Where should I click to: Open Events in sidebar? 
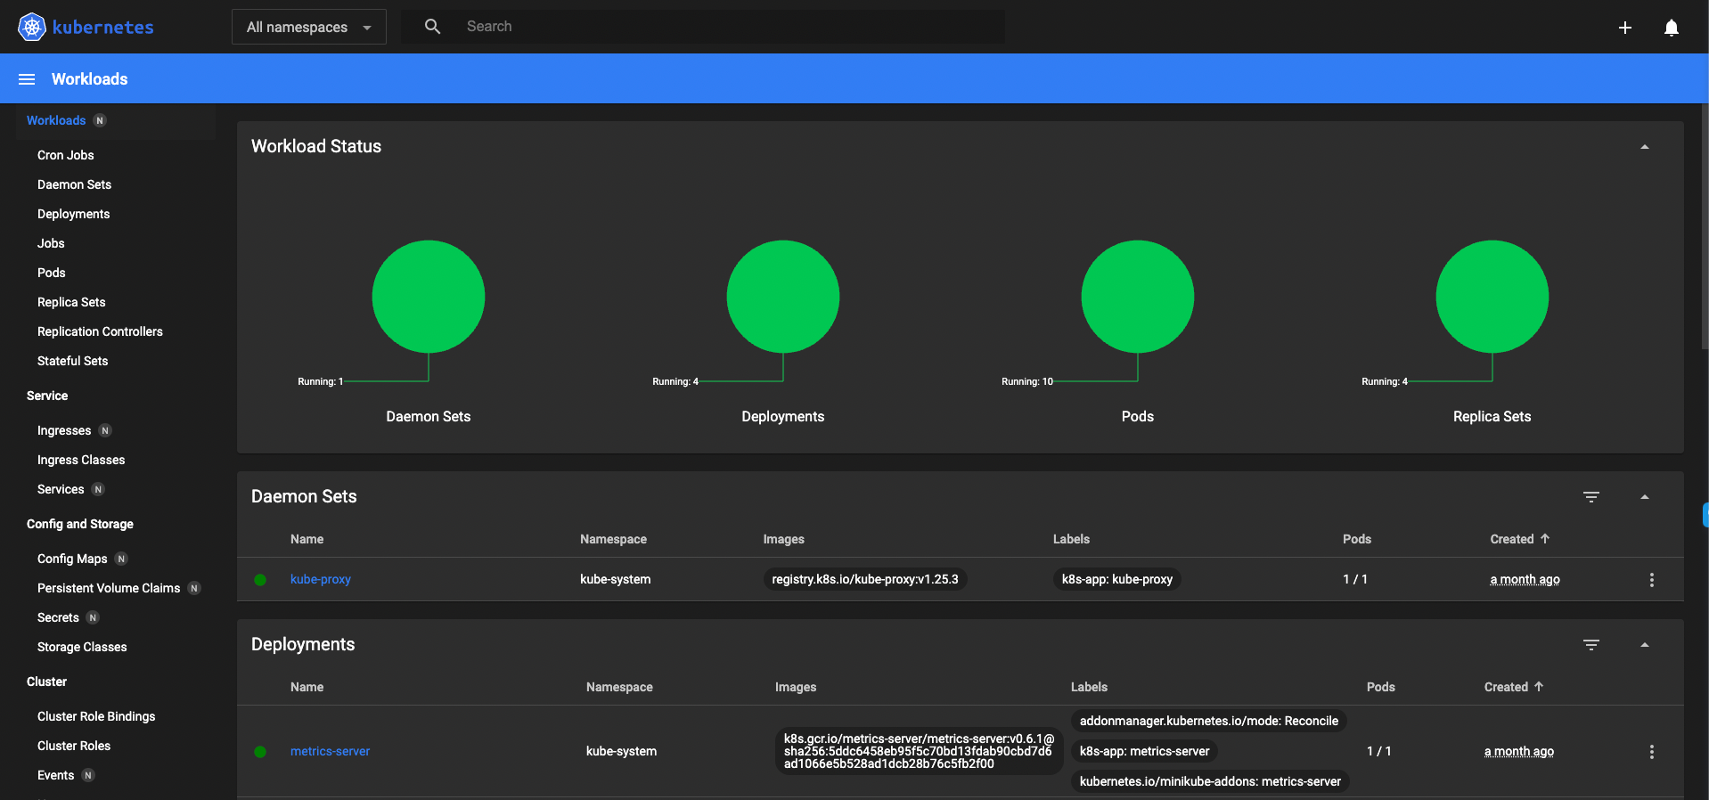coord(56,775)
